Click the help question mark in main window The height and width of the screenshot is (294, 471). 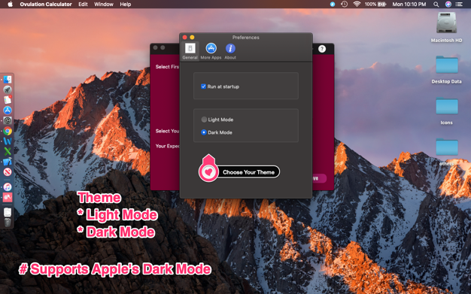[x=322, y=49]
